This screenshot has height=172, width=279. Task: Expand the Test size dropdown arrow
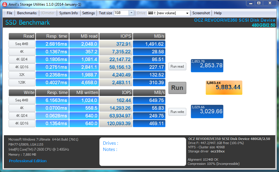tap(131, 13)
